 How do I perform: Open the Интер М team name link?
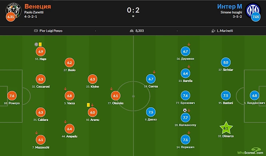click(230, 7)
